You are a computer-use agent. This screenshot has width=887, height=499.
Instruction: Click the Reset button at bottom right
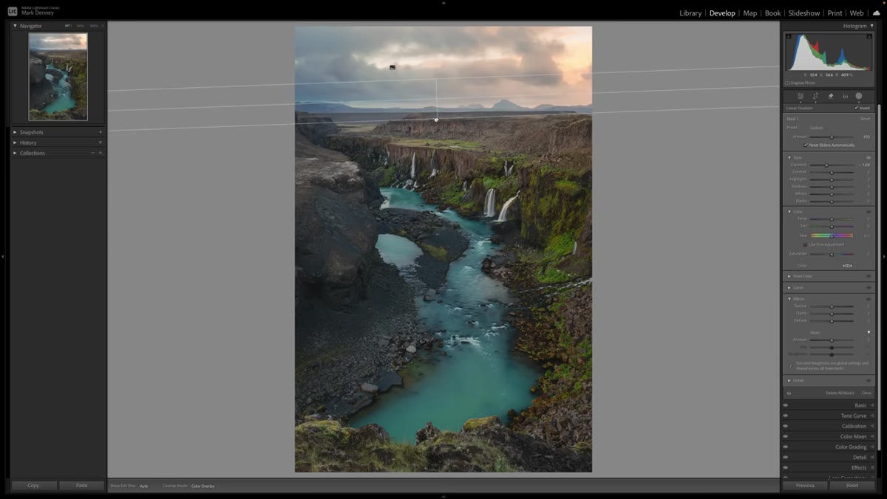pyautogui.click(x=852, y=486)
